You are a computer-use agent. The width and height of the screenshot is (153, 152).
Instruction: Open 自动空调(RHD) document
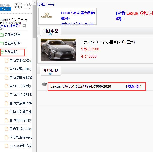coord(21,69)
